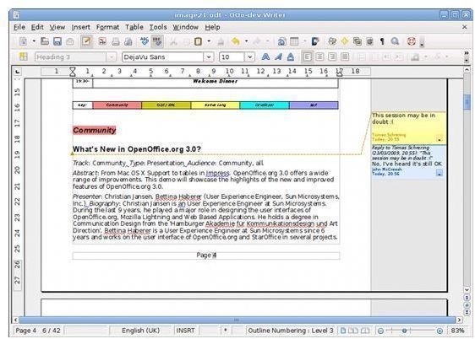
Task: Click the zoom slider handle
Action: click(404, 331)
